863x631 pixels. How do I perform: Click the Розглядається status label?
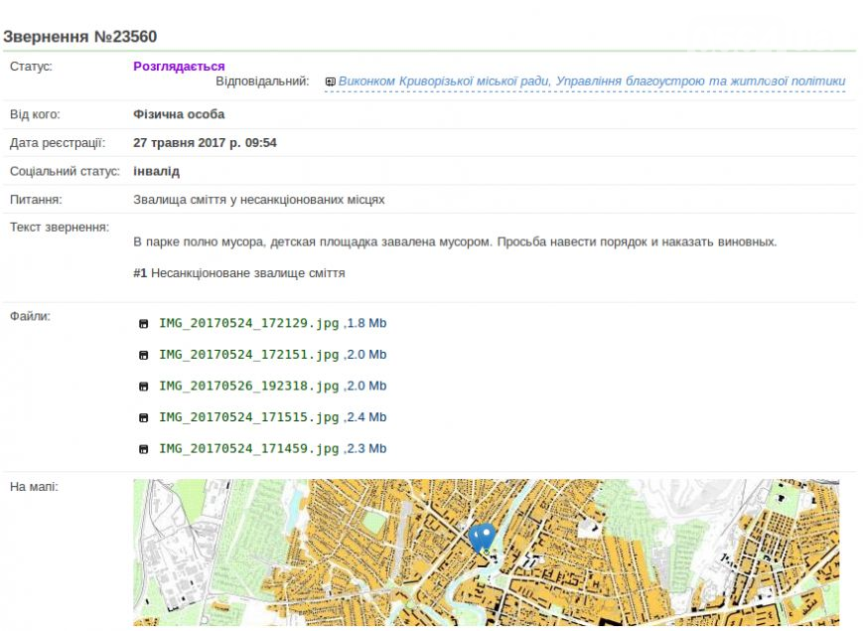point(179,66)
